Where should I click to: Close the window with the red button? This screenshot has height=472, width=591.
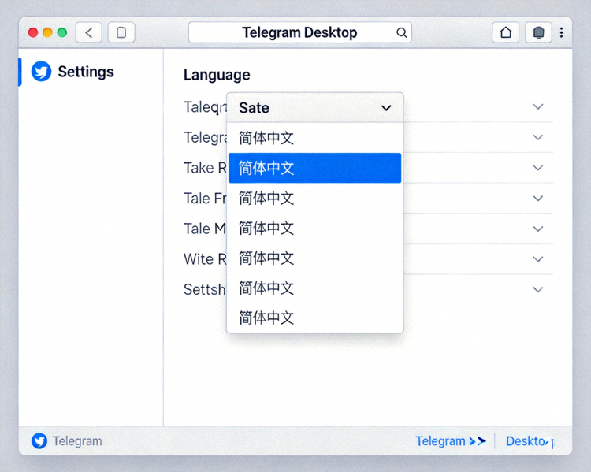tap(33, 33)
